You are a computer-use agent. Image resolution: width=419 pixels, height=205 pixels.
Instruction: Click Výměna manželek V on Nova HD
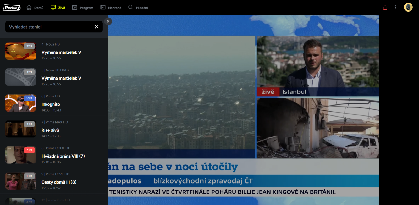[x=61, y=52]
